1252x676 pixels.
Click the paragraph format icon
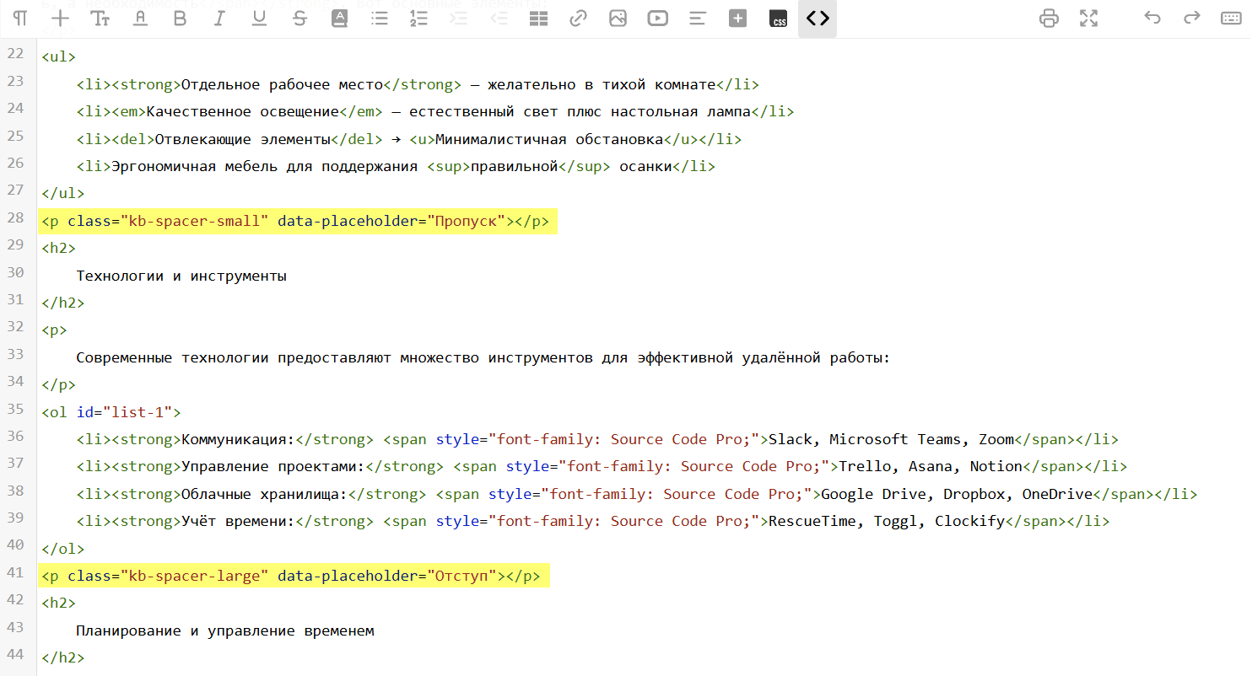(20, 19)
